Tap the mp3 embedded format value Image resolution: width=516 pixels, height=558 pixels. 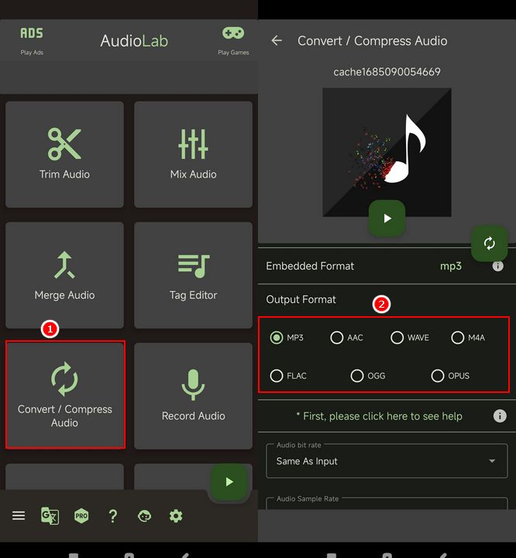click(451, 266)
